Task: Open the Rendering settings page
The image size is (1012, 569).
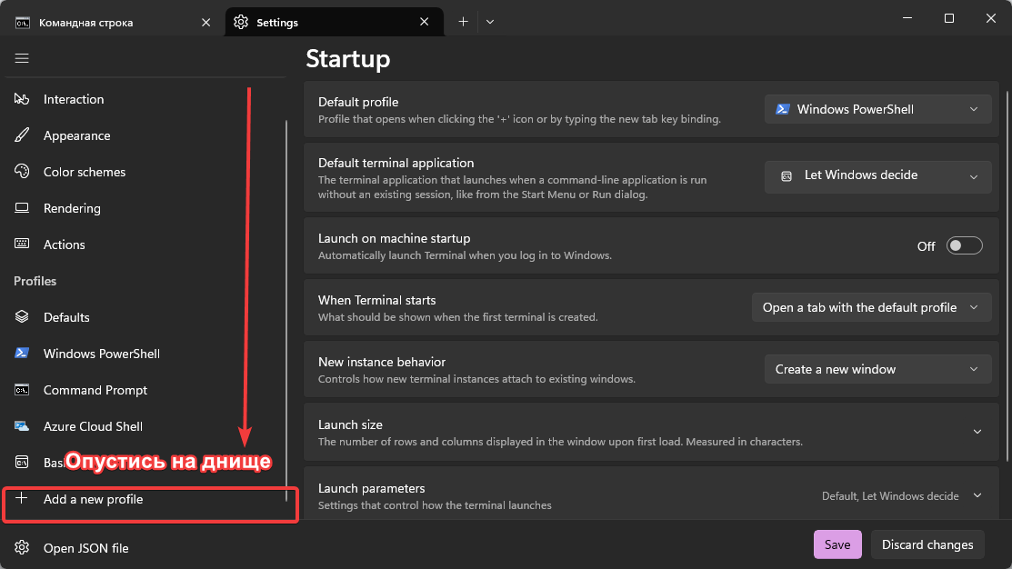Action: tap(72, 208)
